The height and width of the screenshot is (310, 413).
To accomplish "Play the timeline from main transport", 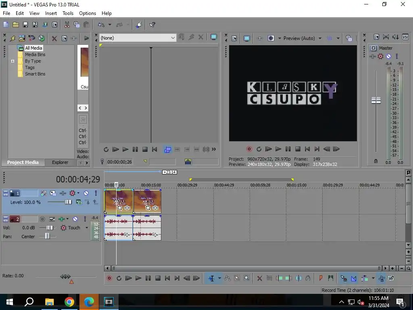I will click(138, 278).
